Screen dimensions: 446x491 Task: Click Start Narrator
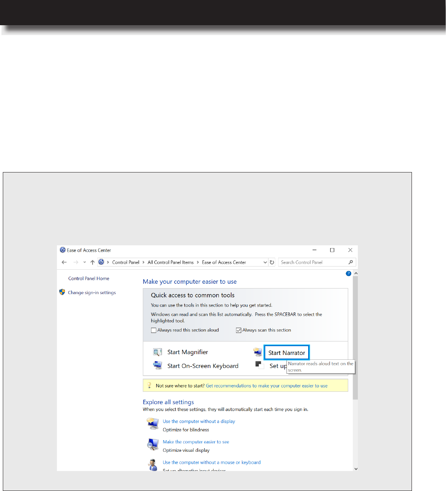(x=287, y=353)
